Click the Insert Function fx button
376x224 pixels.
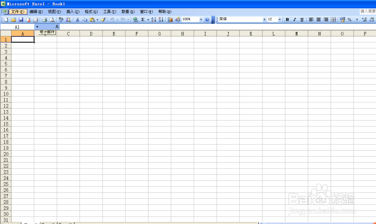coord(57,27)
